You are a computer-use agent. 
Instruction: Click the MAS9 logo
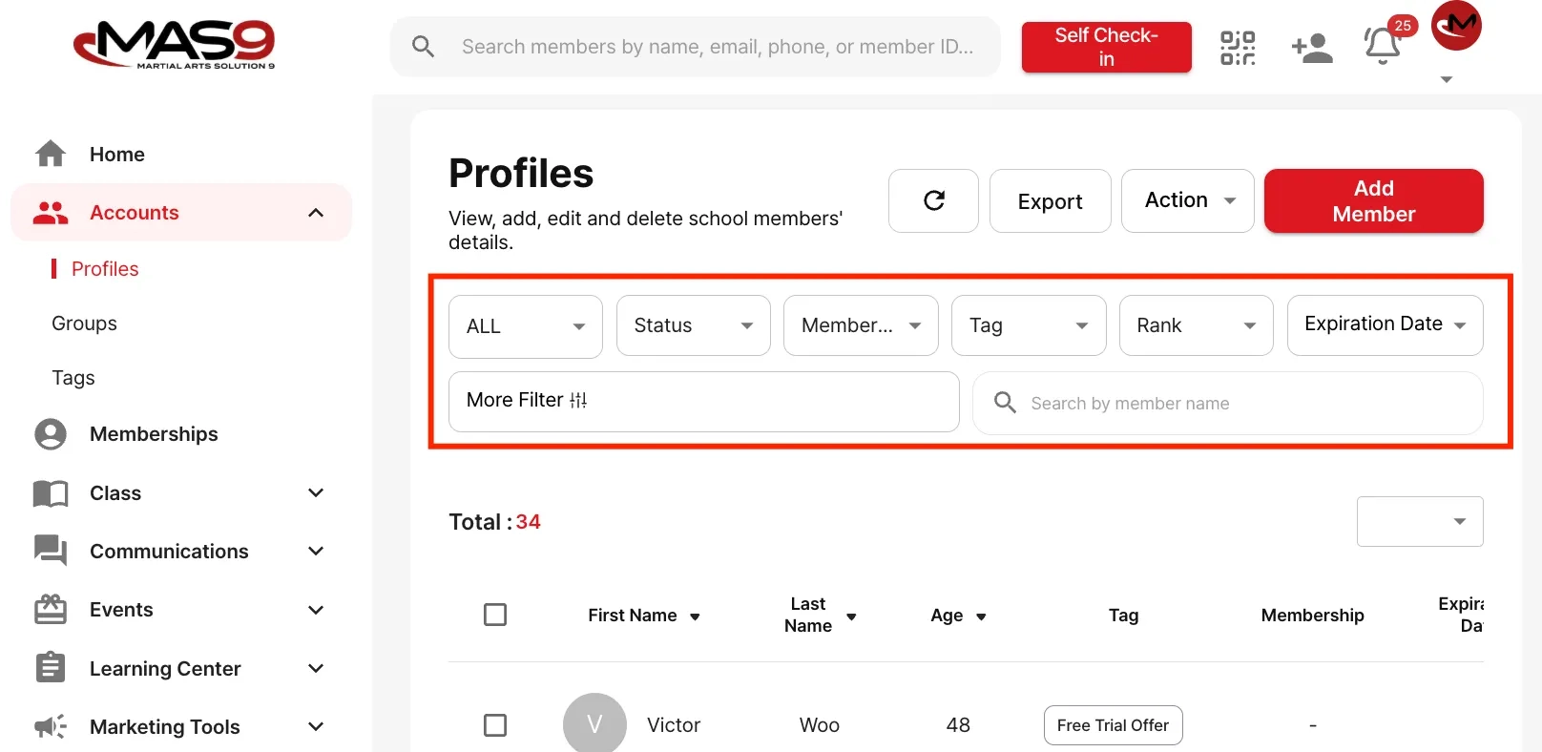175,44
